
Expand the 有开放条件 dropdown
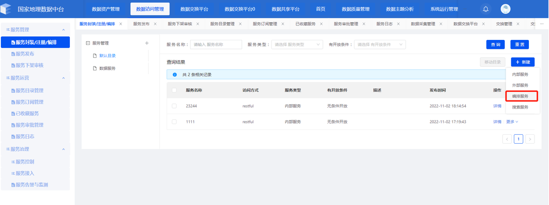380,45
